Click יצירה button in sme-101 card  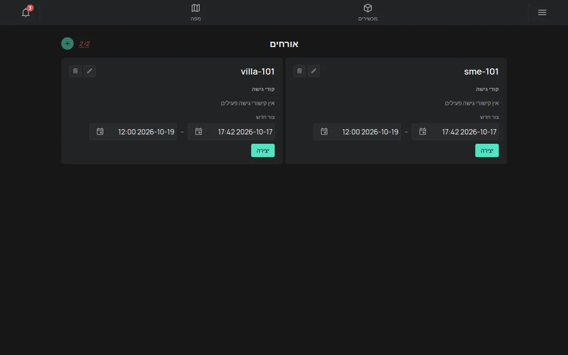click(487, 150)
